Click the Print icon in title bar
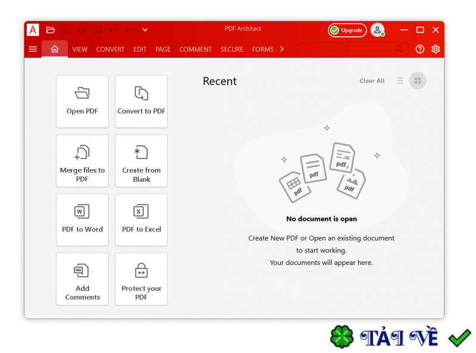This screenshot has height=353, width=476. tap(82, 30)
